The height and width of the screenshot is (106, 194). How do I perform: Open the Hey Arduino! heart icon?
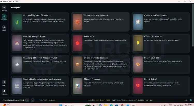(x=138, y=86)
